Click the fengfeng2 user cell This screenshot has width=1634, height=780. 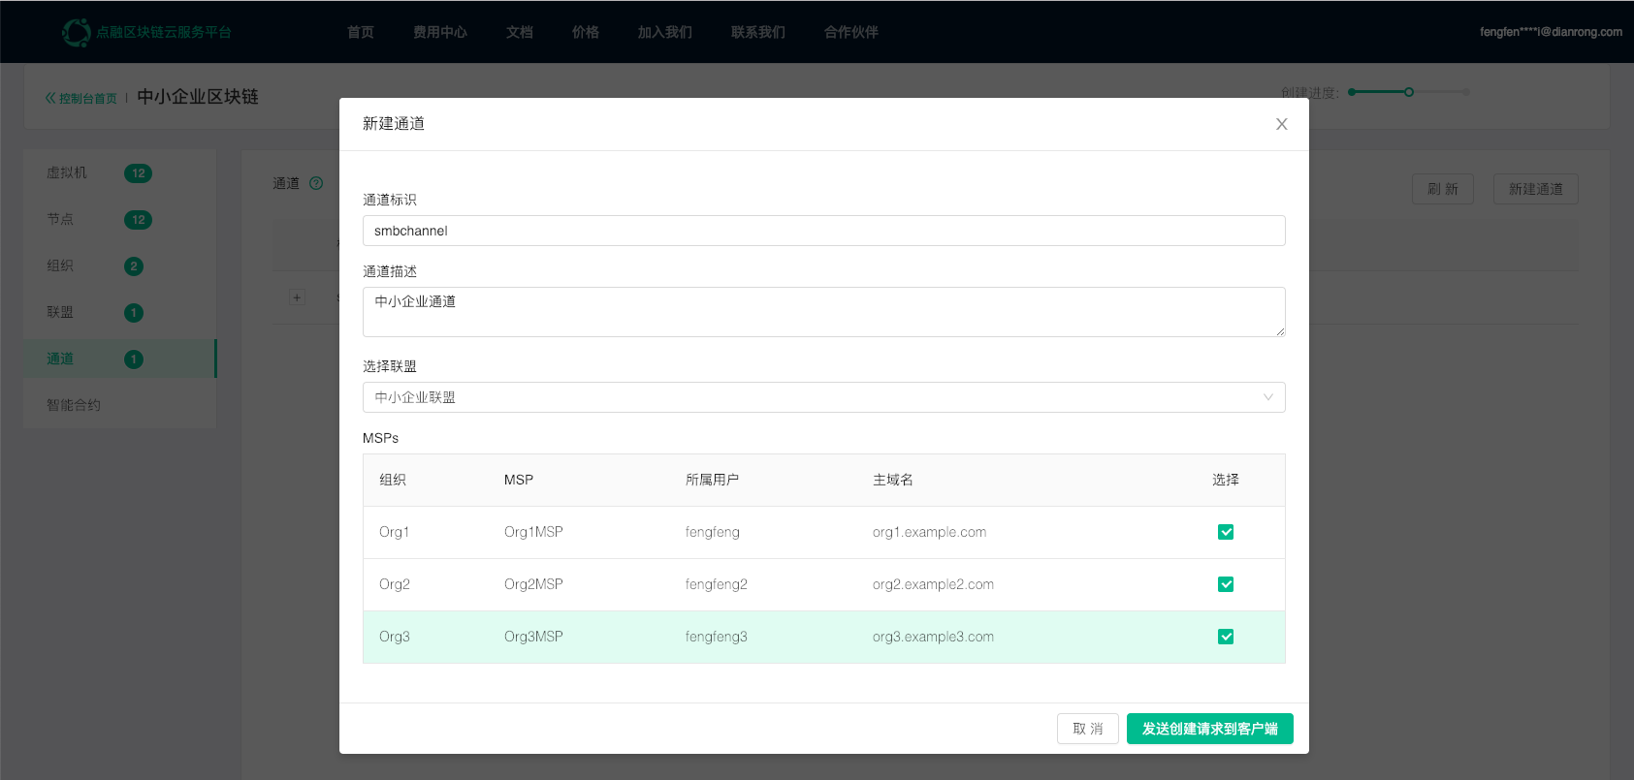point(717,584)
